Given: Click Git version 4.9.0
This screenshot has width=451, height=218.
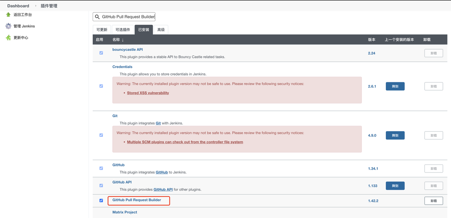Looking at the screenshot, I should click(372, 135).
